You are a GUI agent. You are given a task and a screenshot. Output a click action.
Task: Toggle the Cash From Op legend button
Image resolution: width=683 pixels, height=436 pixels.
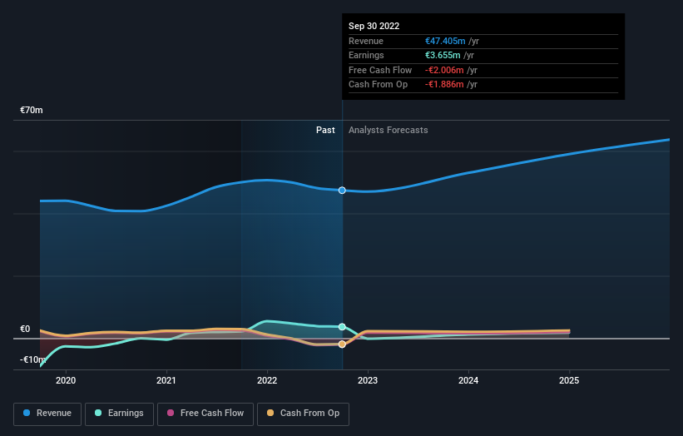pos(303,414)
